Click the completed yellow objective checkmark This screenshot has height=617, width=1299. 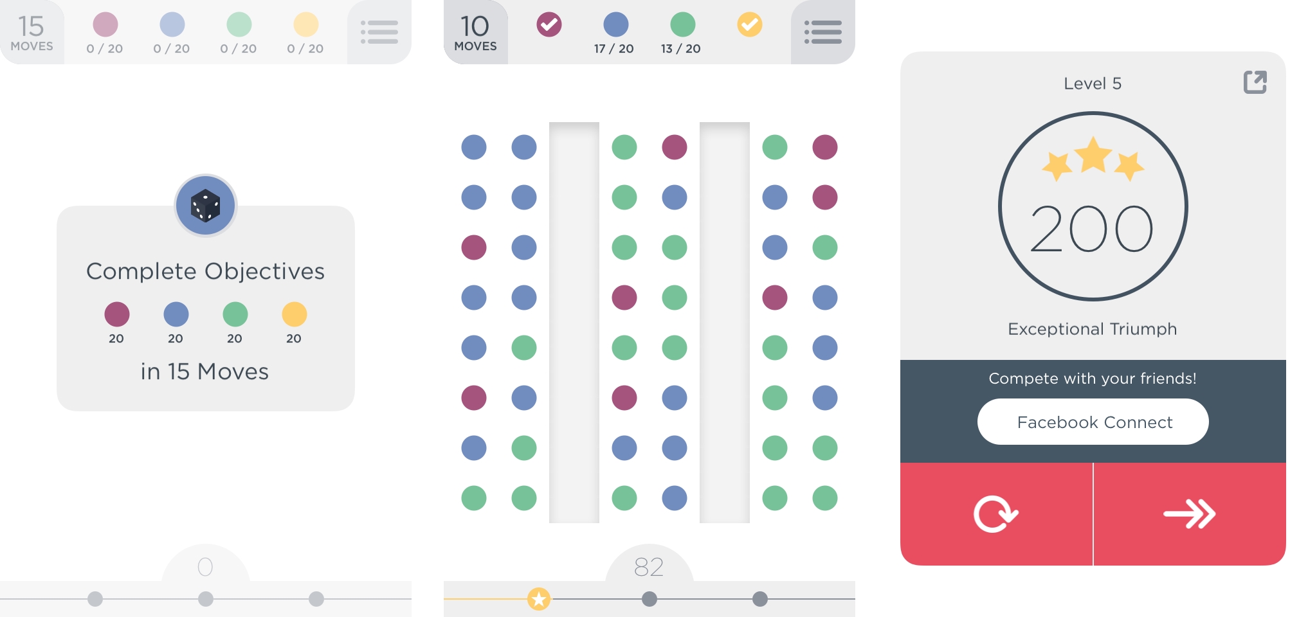tap(749, 25)
